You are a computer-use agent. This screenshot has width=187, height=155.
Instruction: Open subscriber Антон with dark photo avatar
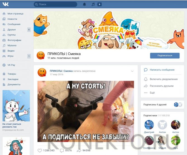(176, 125)
